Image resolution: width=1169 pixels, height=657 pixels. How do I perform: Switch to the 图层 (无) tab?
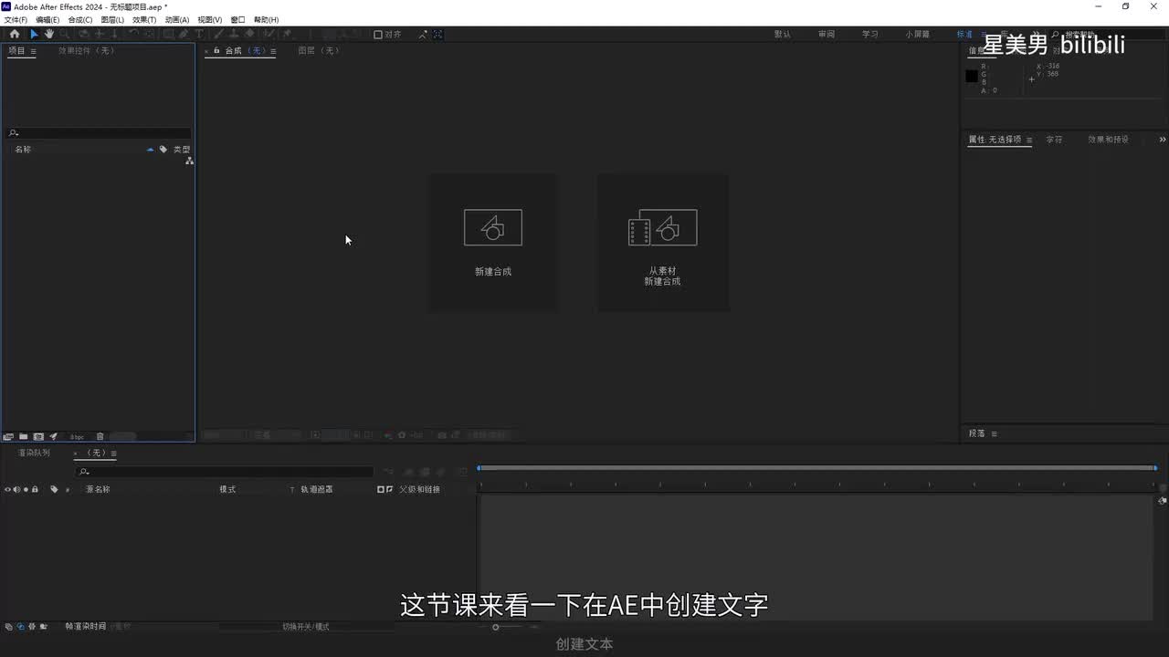[x=319, y=50]
